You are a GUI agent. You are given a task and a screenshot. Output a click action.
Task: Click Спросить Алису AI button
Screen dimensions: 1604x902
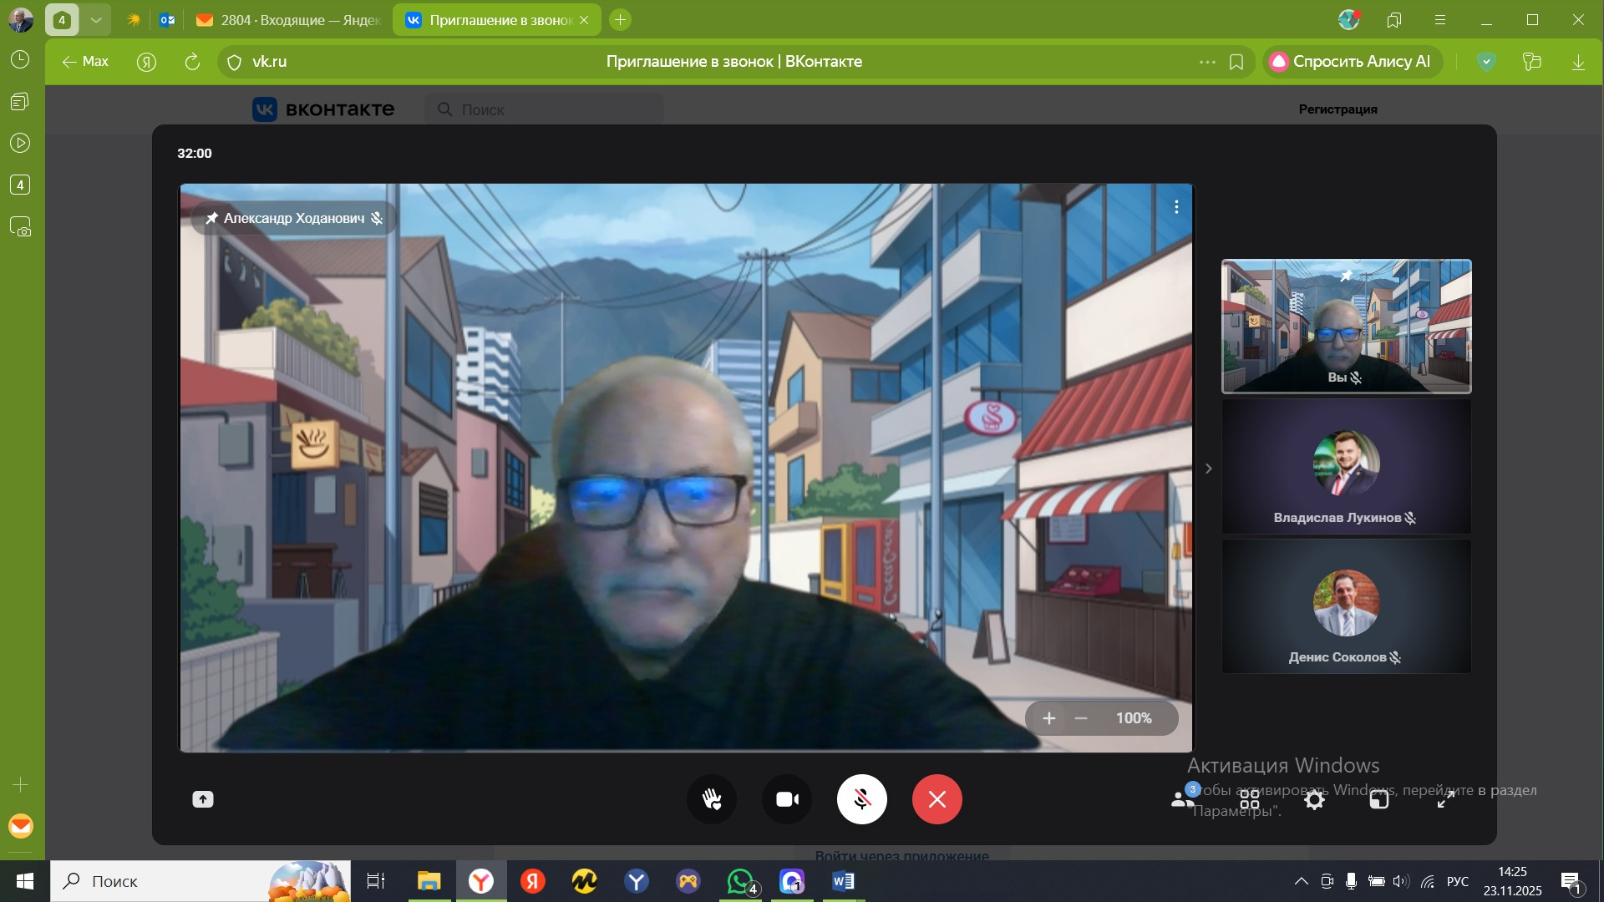tap(1350, 62)
